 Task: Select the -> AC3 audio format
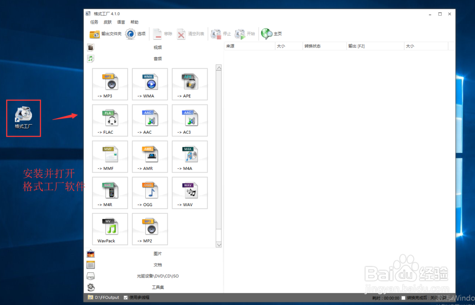click(190, 120)
